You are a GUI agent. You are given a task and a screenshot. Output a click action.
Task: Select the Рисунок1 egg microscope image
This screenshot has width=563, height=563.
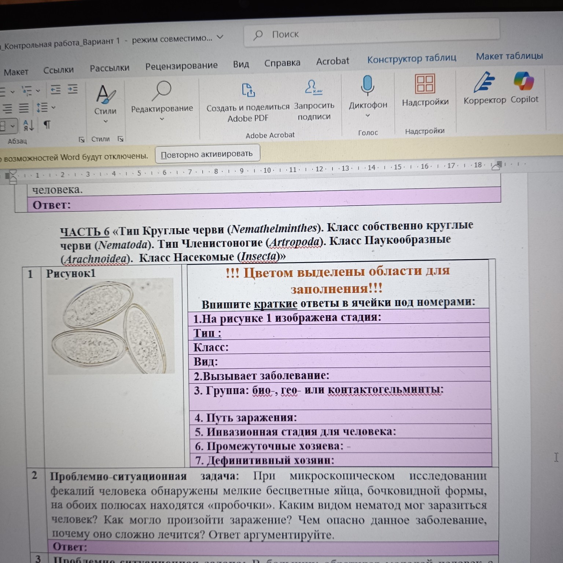(x=111, y=327)
